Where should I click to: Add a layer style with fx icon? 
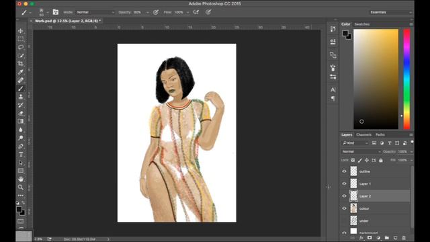(361, 238)
